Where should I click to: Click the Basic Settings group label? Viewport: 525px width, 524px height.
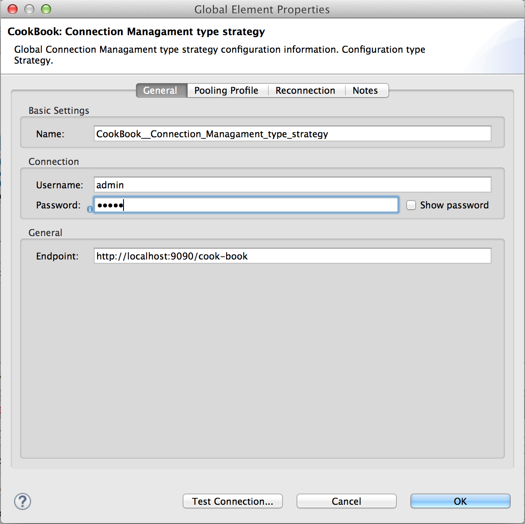point(59,110)
